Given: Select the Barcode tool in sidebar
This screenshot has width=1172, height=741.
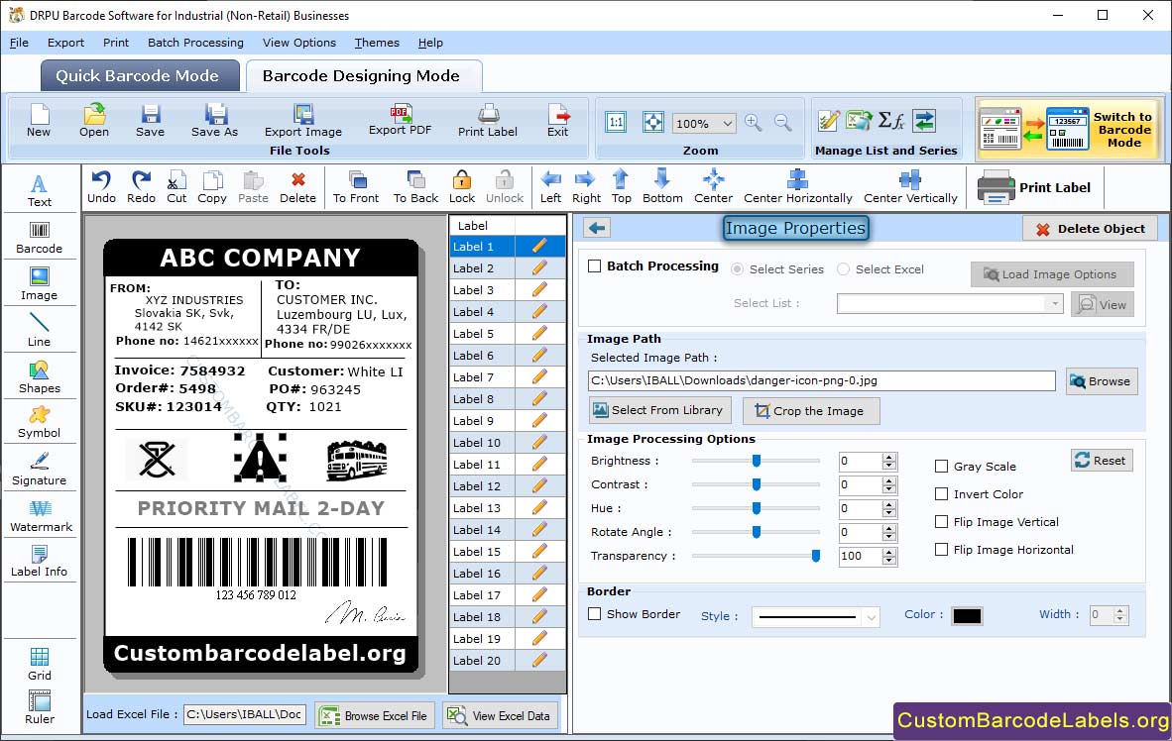Looking at the screenshot, I should pos(39,237).
